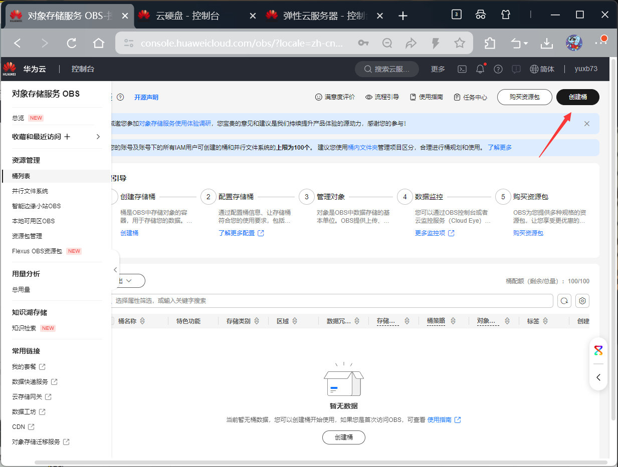
Task: Click the 搜索云服务 search box
Action: tap(386, 69)
